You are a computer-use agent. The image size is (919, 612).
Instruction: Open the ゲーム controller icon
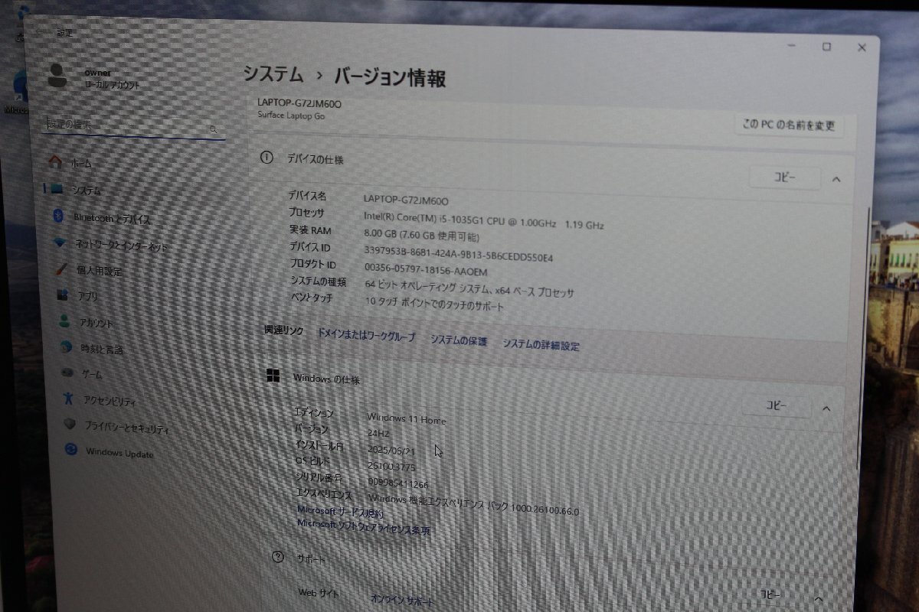tap(68, 373)
